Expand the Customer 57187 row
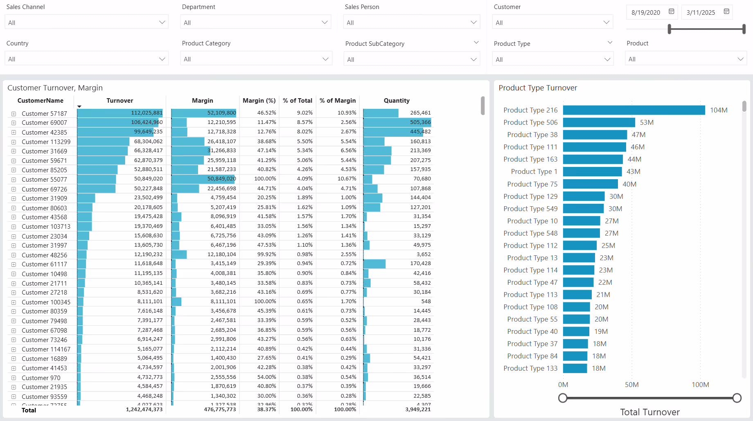753x421 pixels. (14, 114)
